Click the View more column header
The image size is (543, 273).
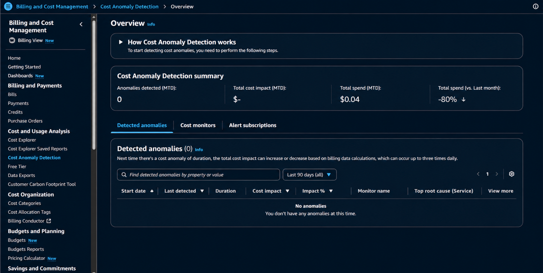pyautogui.click(x=500, y=191)
